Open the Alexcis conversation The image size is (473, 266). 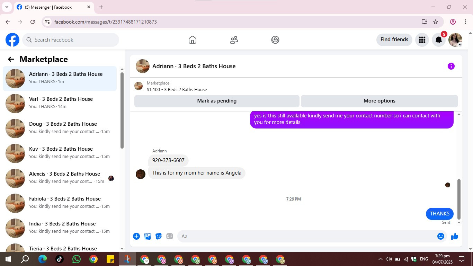[60, 178]
